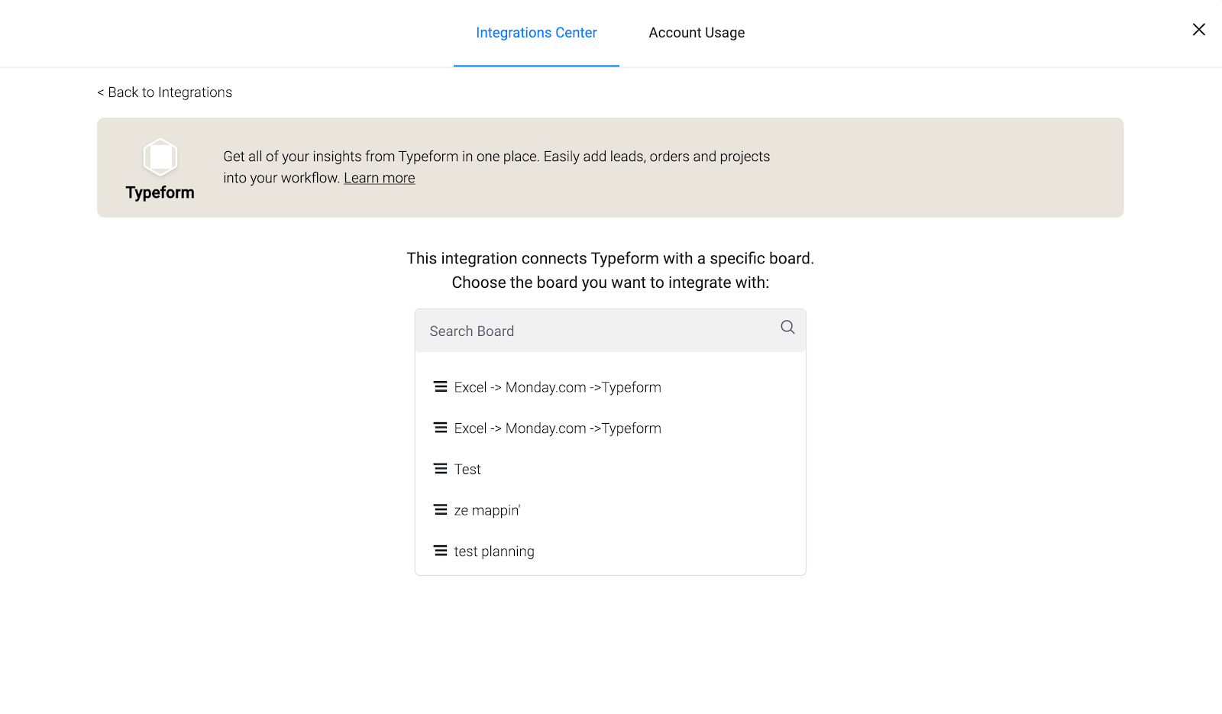
Task: Open the Learn more link
Action: coord(380,178)
